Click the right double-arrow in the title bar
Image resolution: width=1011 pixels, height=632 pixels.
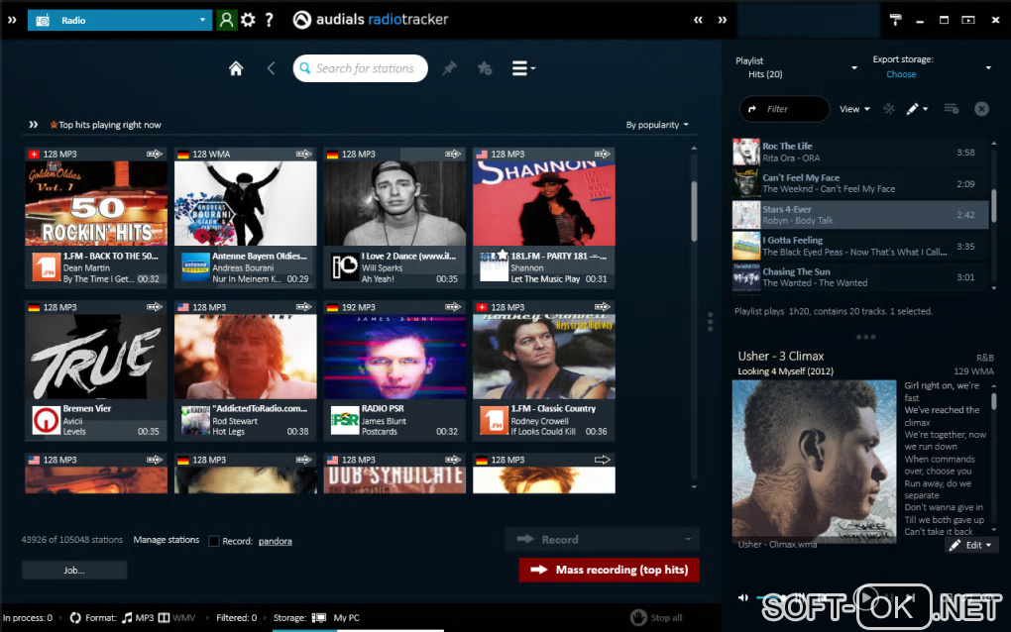click(x=723, y=20)
